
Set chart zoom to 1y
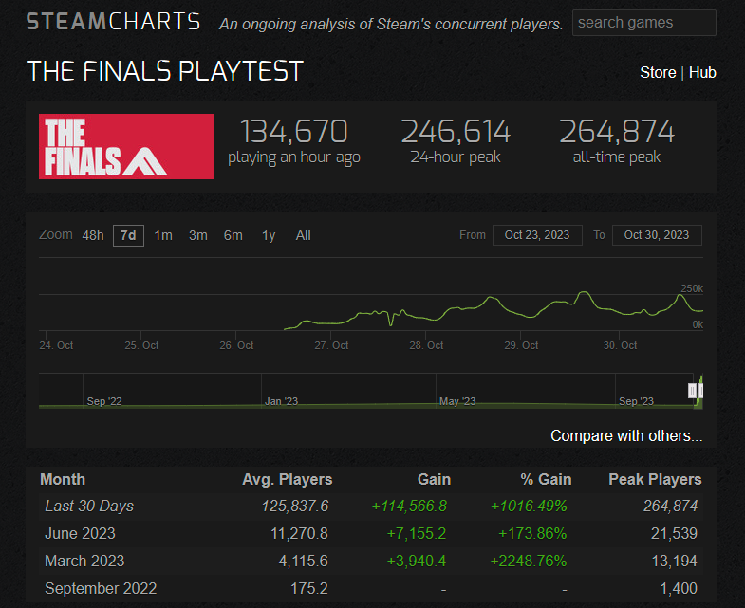click(x=269, y=235)
